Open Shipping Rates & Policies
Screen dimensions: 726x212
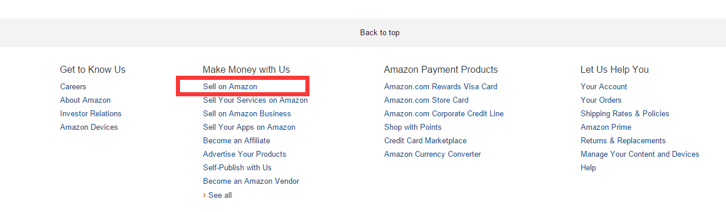(x=625, y=113)
